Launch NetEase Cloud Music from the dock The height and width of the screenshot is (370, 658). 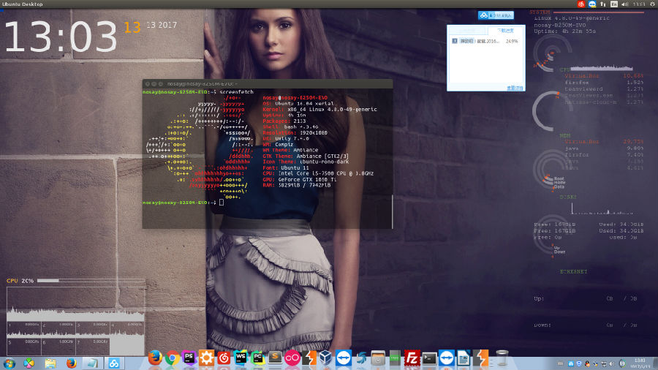tap(224, 358)
